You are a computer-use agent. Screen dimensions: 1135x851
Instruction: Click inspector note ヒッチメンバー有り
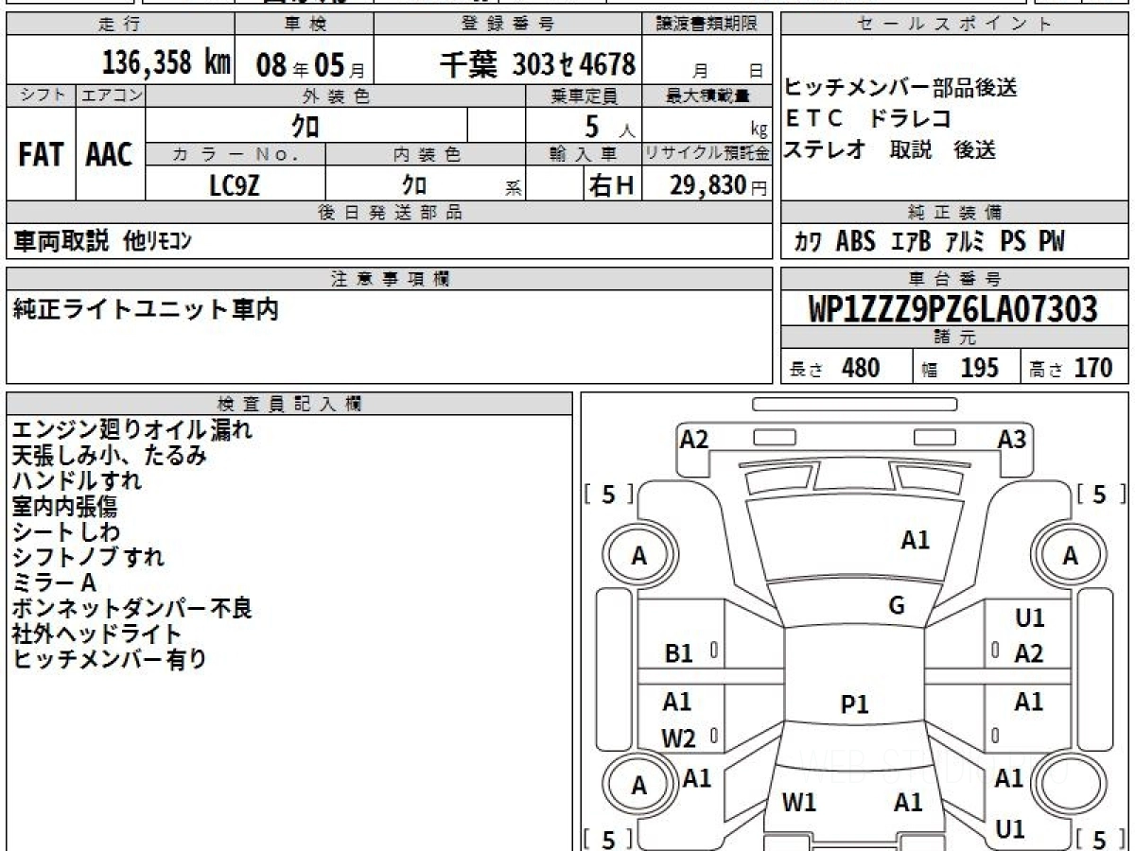pyautogui.click(x=109, y=660)
